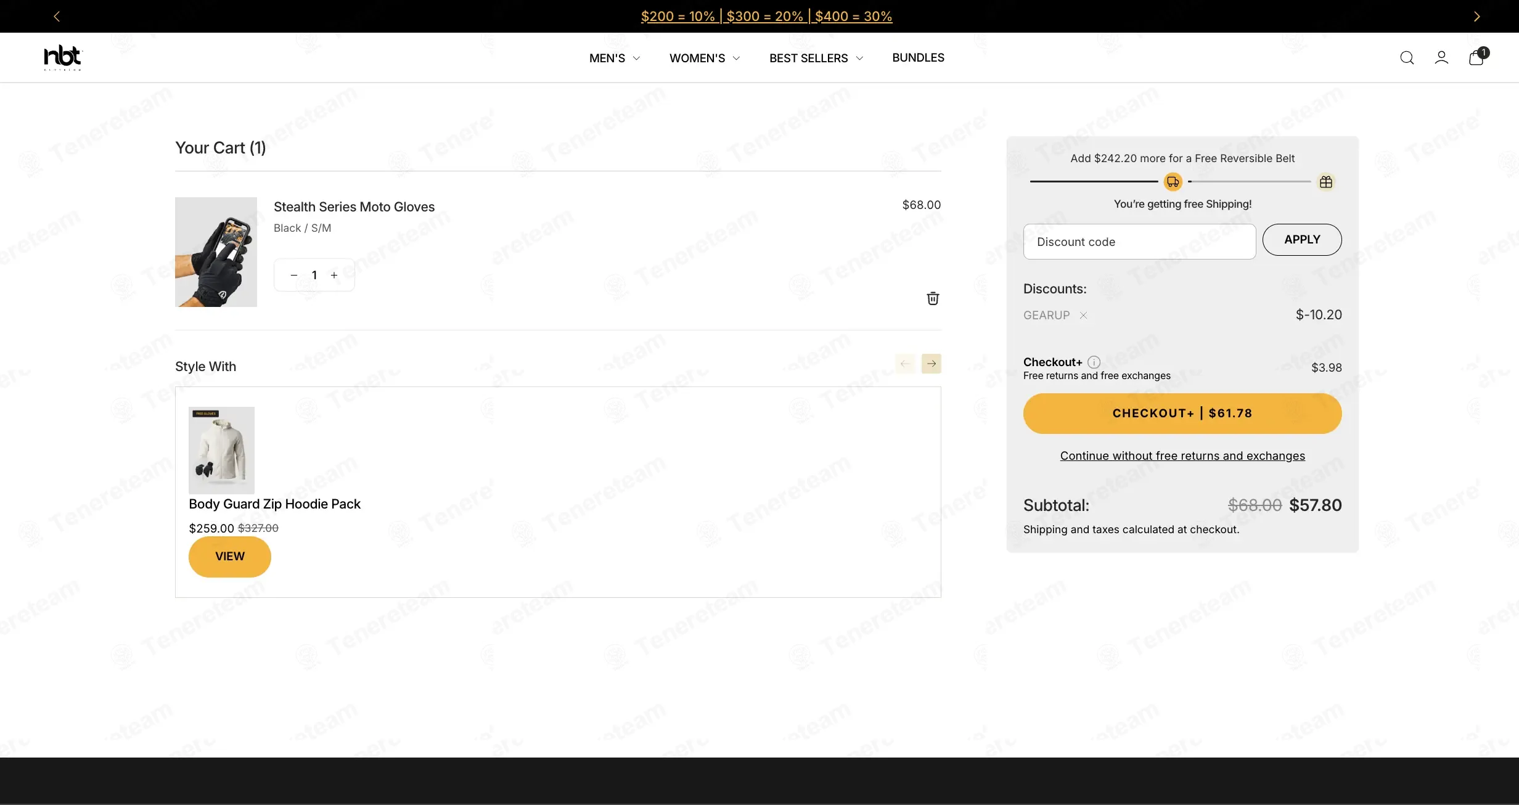Show Checkout+ info tooltip icon
Image resolution: width=1519 pixels, height=805 pixels.
click(x=1094, y=362)
